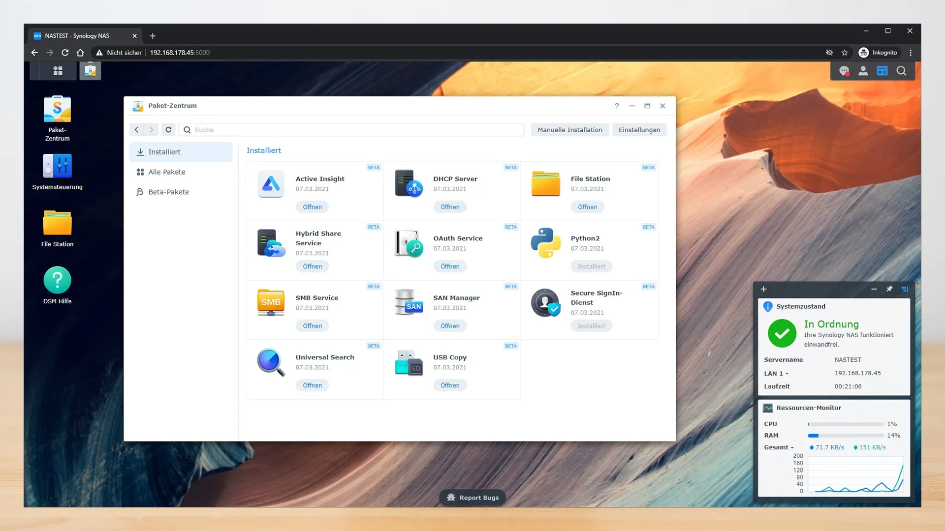Click Python2 package icon
The image size is (945, 531).
[546, 243]
